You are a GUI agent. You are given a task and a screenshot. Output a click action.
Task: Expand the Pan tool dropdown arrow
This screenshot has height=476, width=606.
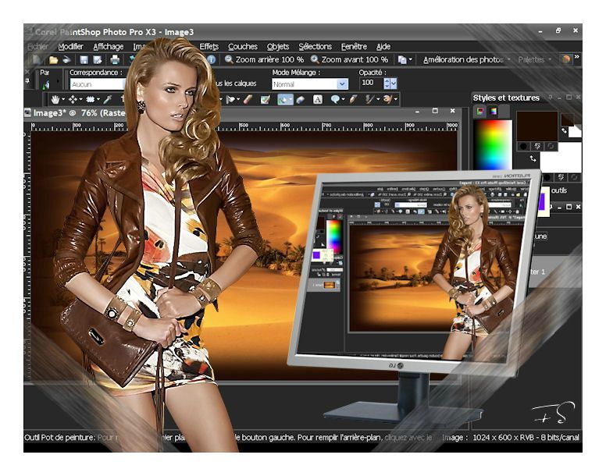pos(63,100)
